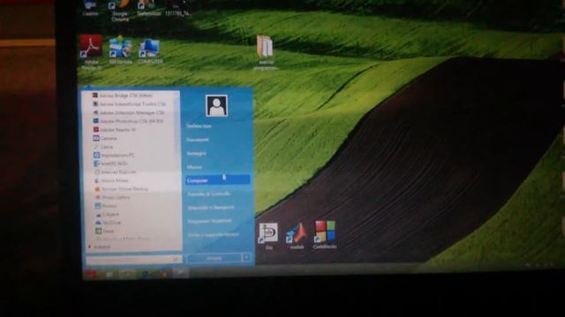565x317 pixels.
Task: Open Internet Explorer from programs list
Action: [x=116, y=173]
